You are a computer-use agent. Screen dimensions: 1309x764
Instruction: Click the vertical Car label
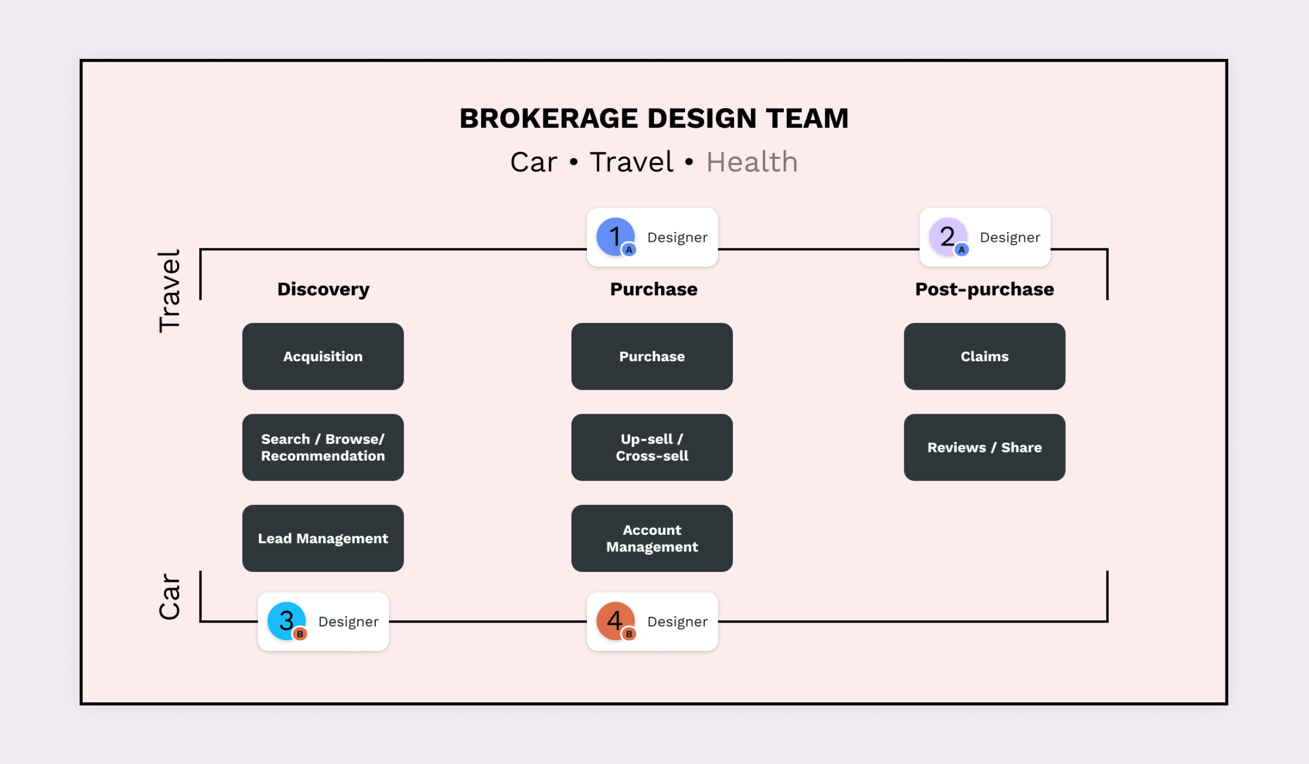[170, 596]
